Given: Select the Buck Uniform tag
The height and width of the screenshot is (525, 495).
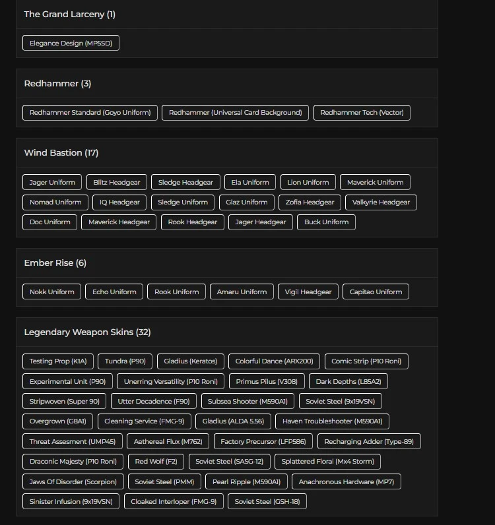Looking at the screenshot, I should [x=326, y=222].
